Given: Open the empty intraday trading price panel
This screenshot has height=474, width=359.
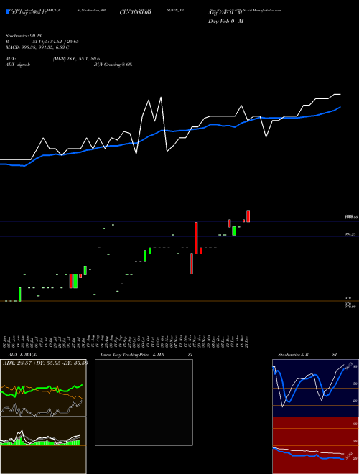Looking at the screenshot, I should [144, 402].
